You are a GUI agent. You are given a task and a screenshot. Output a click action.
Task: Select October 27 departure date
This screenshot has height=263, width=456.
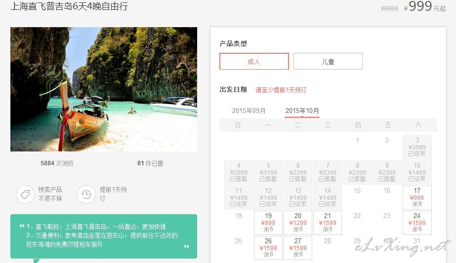pos(298,248)
